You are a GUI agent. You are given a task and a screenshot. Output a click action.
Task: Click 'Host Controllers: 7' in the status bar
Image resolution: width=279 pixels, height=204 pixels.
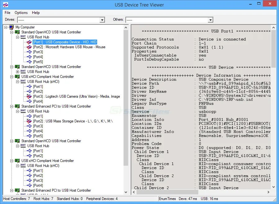pos(16,199)
